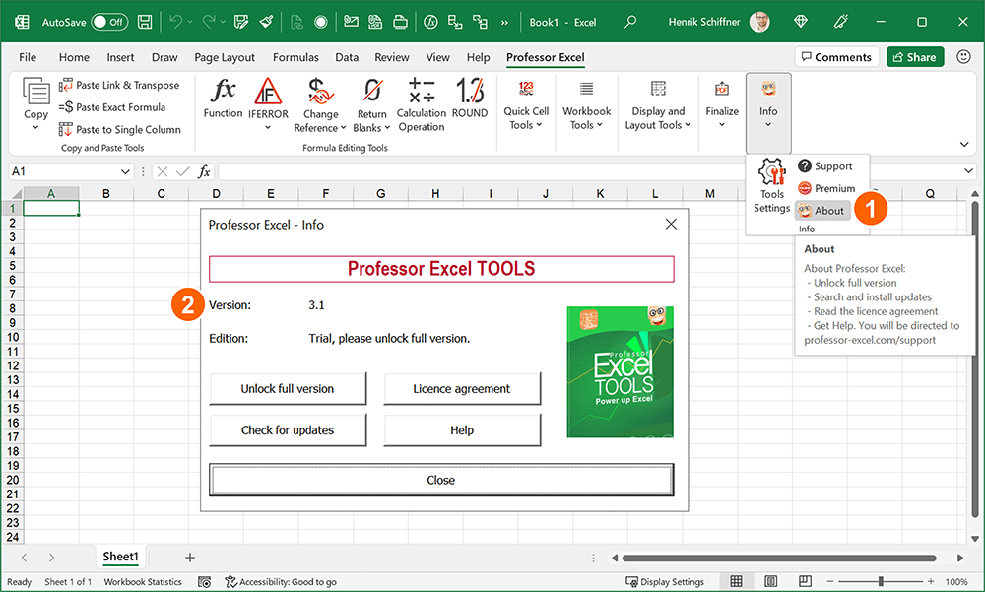Click the Check for updates button
Screen dimensions: 985x592
tap(287, 430)
